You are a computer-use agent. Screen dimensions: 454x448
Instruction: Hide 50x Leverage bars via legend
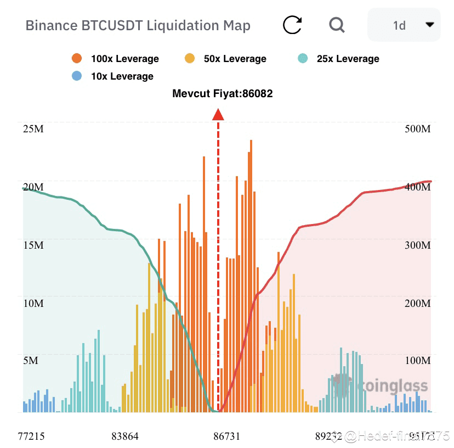234,59
